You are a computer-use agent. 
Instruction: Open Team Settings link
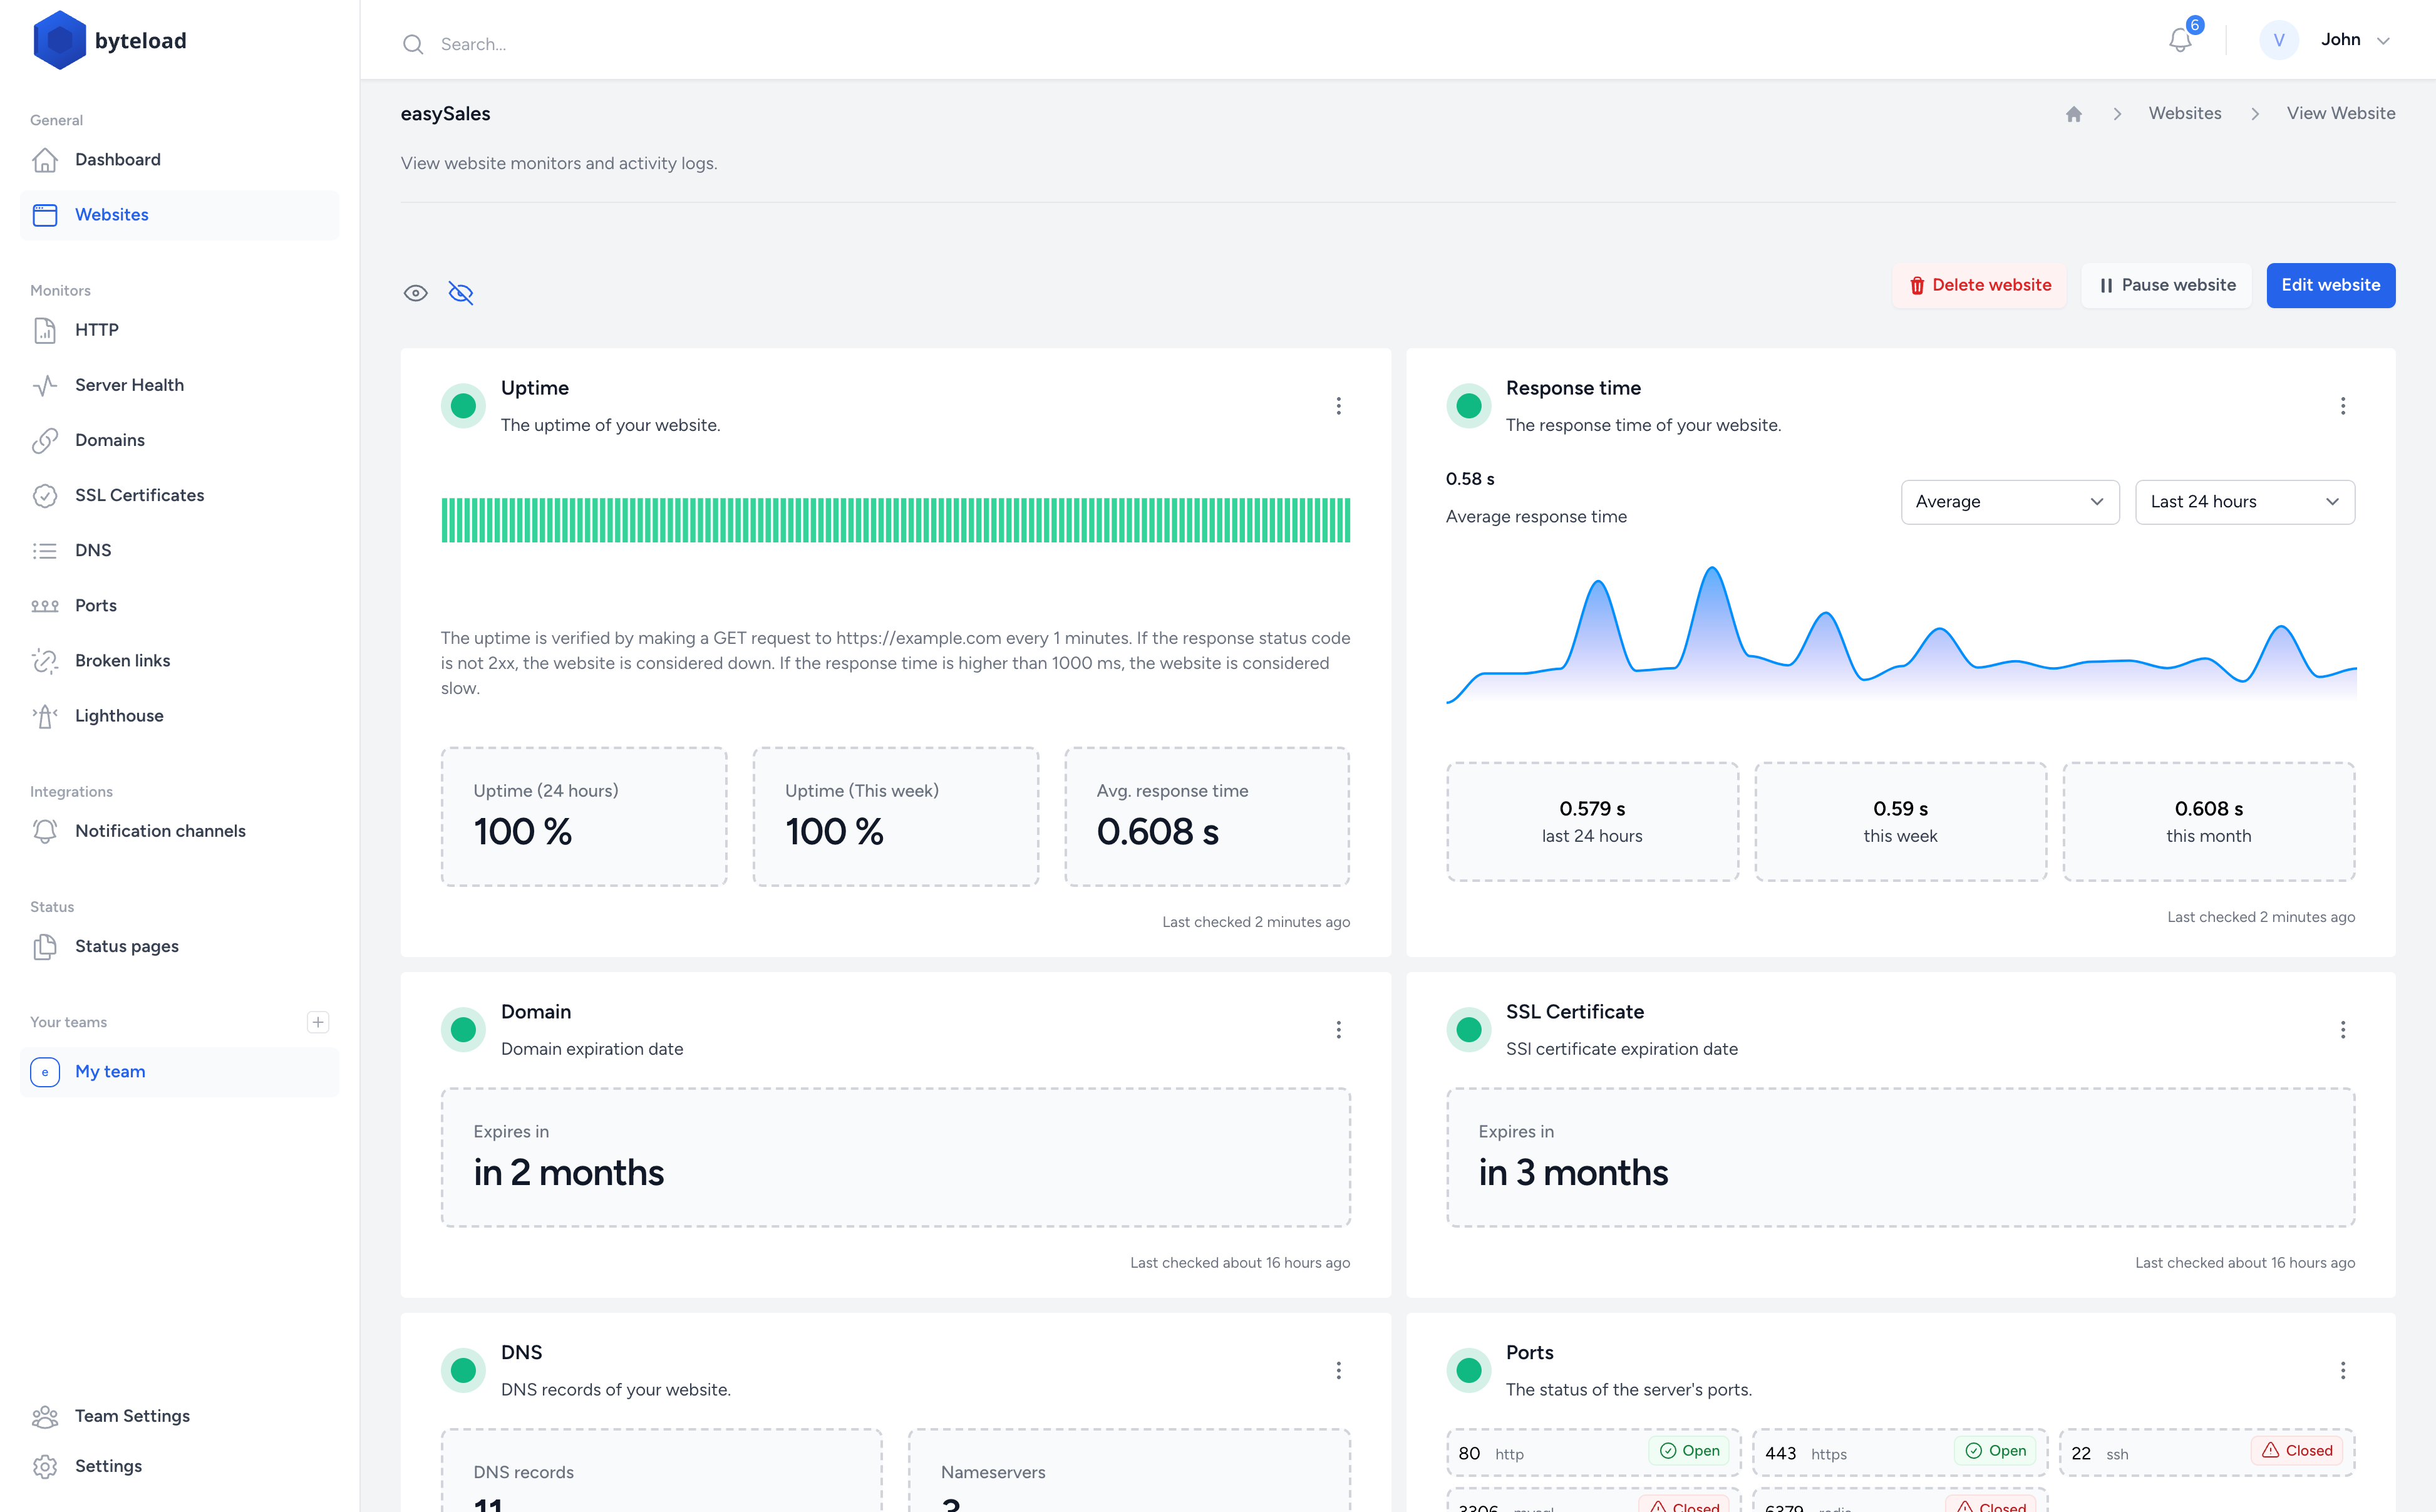pos(180,1416)
